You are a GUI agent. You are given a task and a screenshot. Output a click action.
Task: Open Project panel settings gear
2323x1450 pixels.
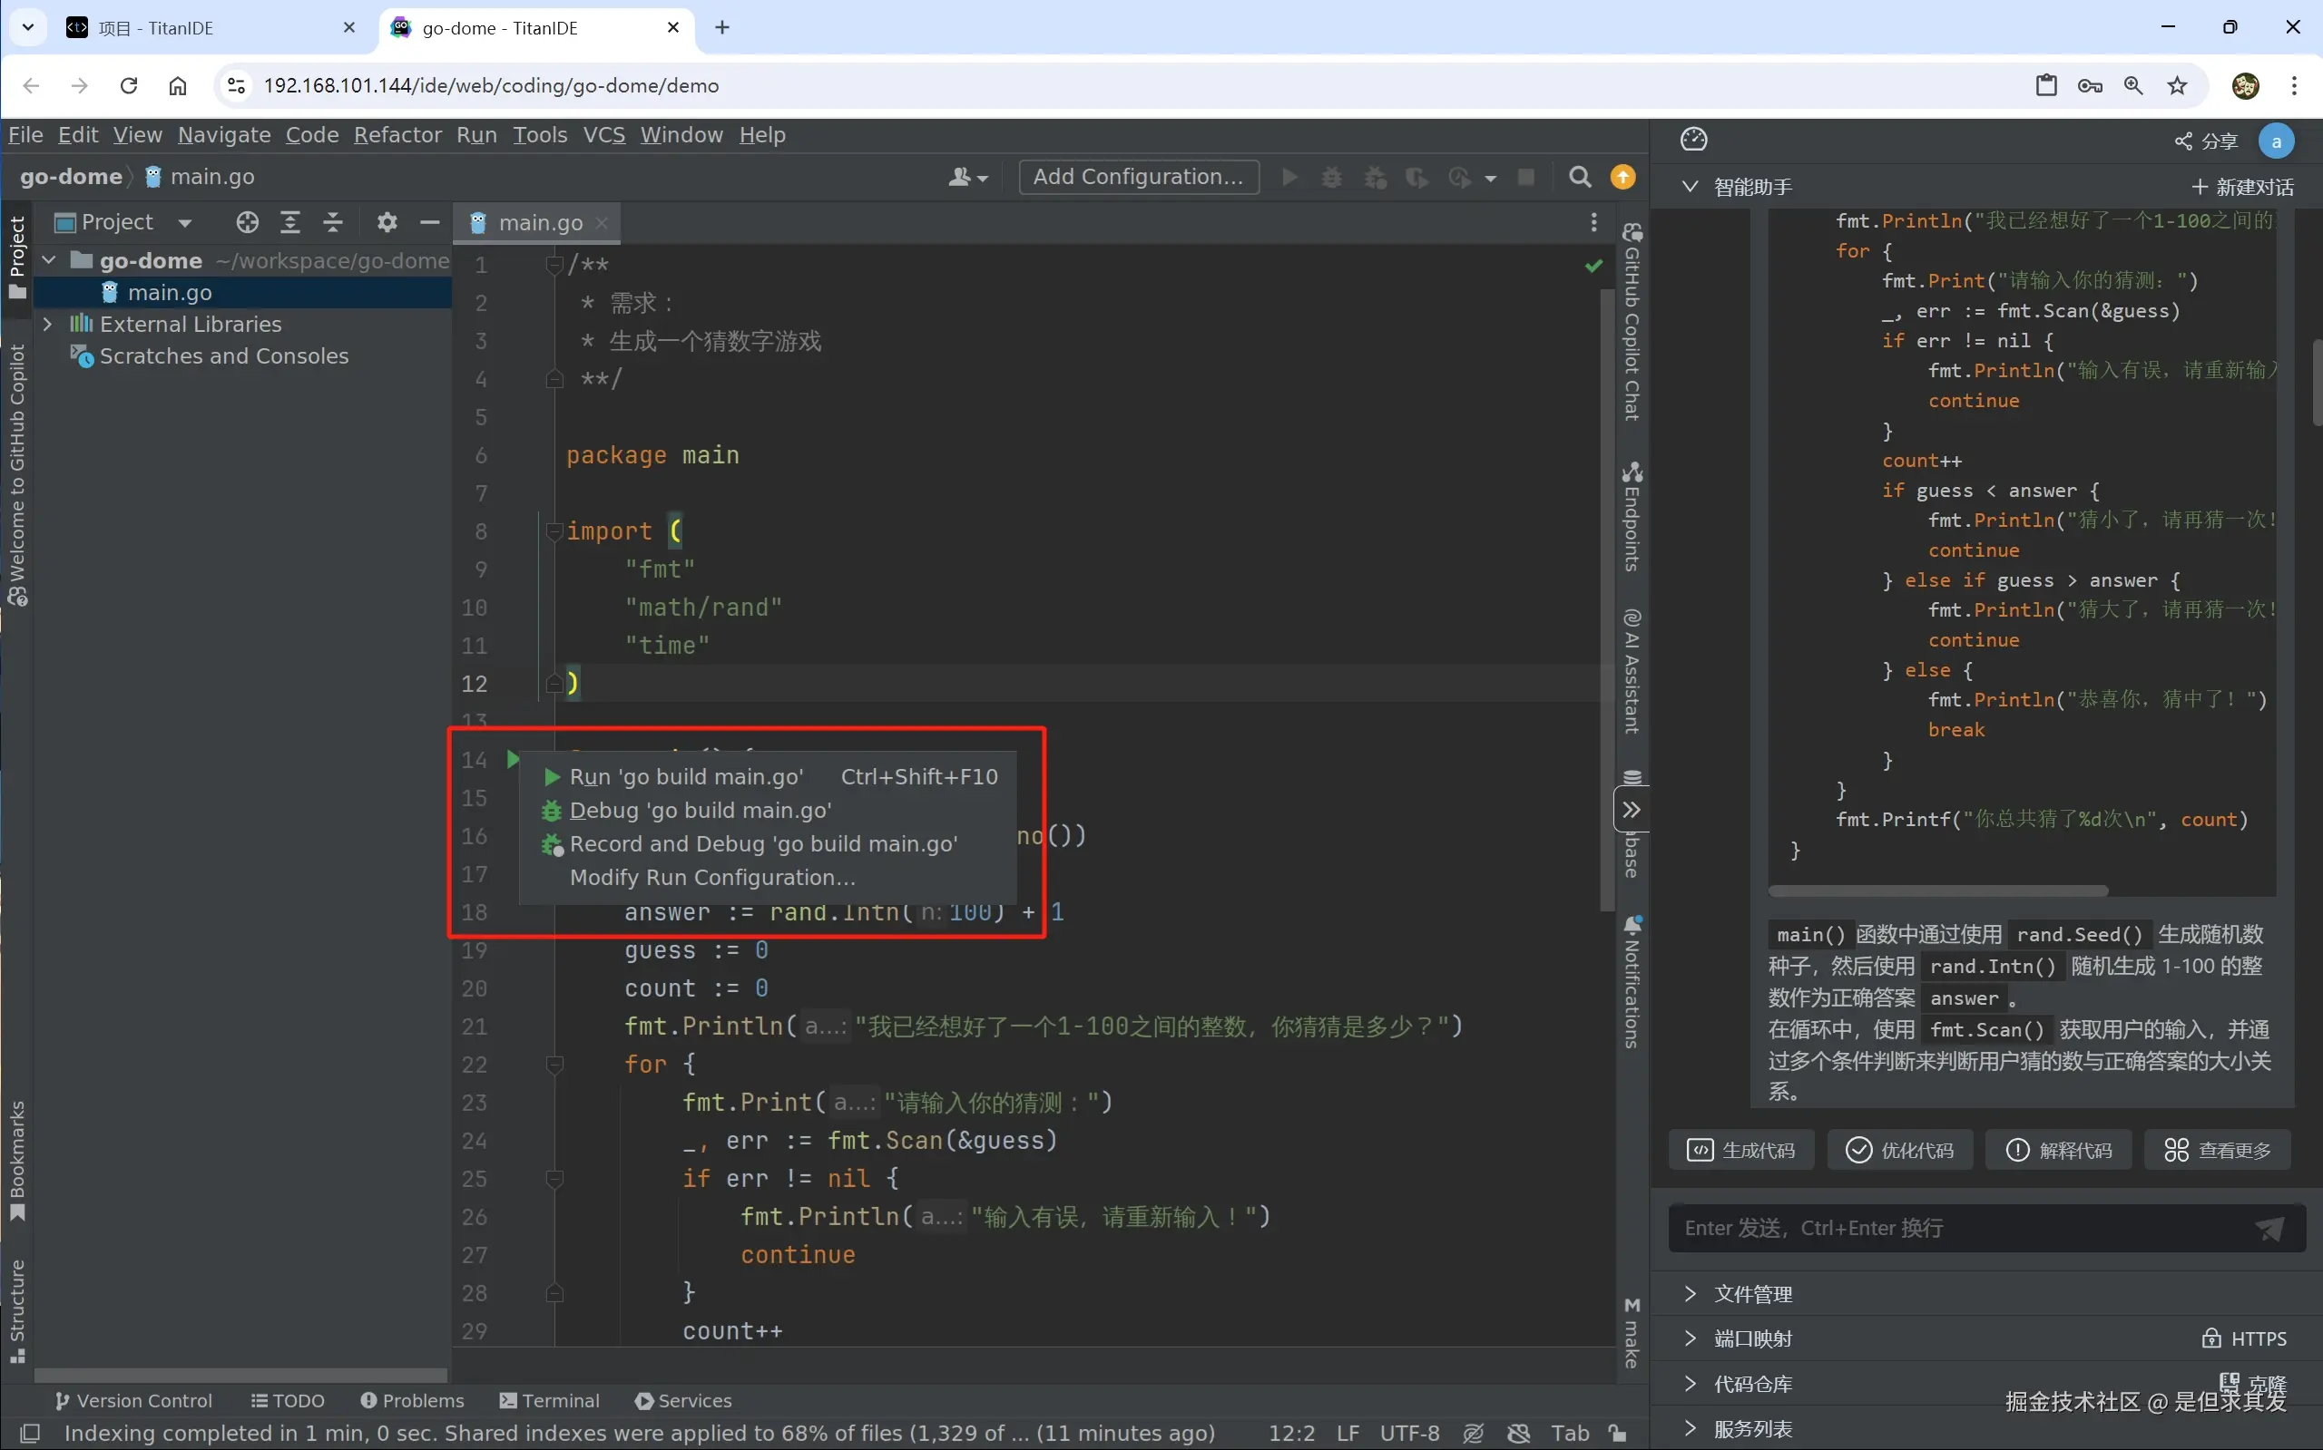387,222
